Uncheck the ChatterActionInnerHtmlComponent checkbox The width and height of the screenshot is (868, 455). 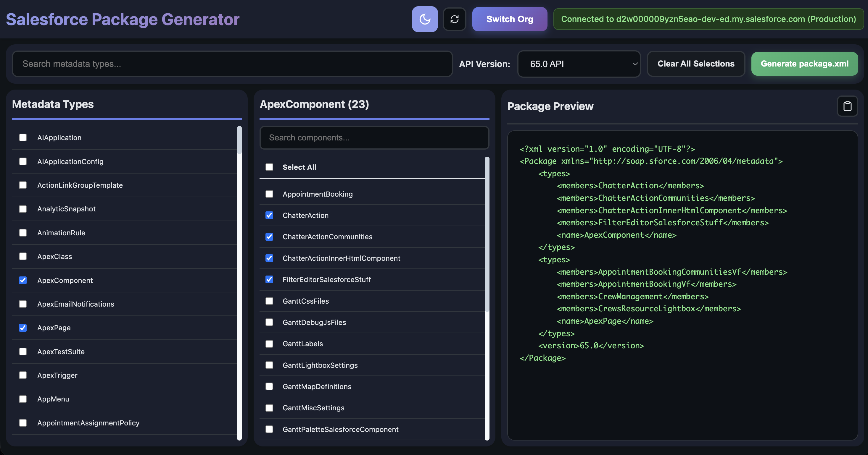point(269,258)
